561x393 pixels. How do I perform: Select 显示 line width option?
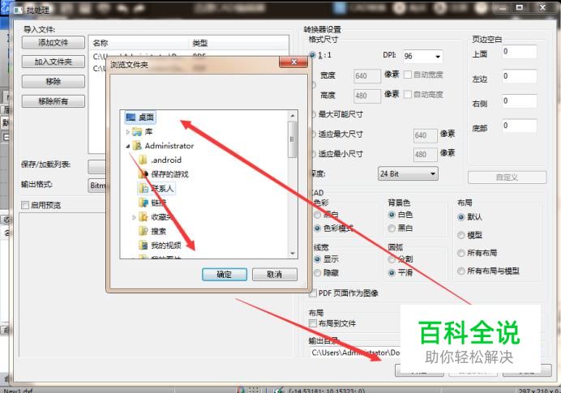click(x=317, y=259)
